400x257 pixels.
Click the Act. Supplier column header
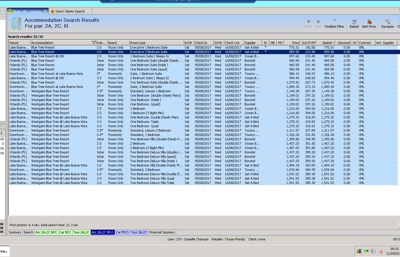click(386, 43)
